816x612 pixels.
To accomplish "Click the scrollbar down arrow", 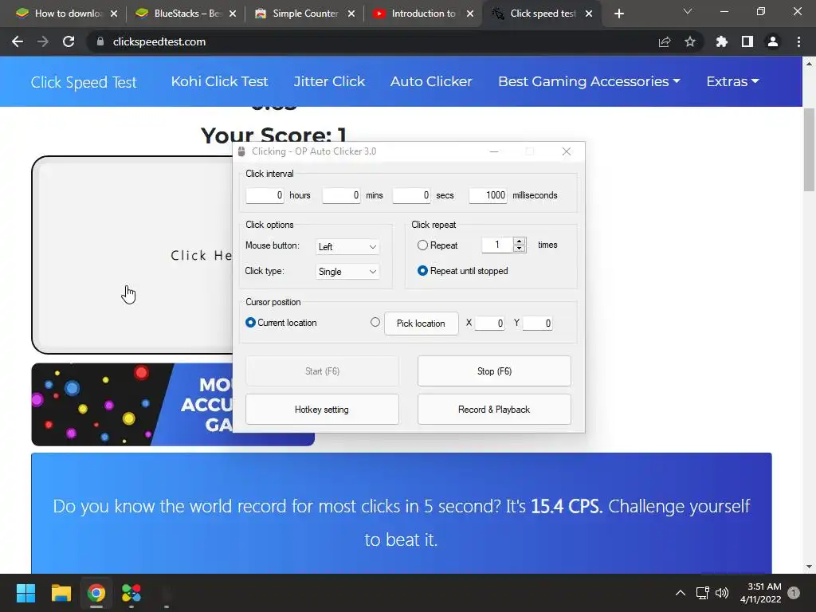I will [x=809, y=567].
